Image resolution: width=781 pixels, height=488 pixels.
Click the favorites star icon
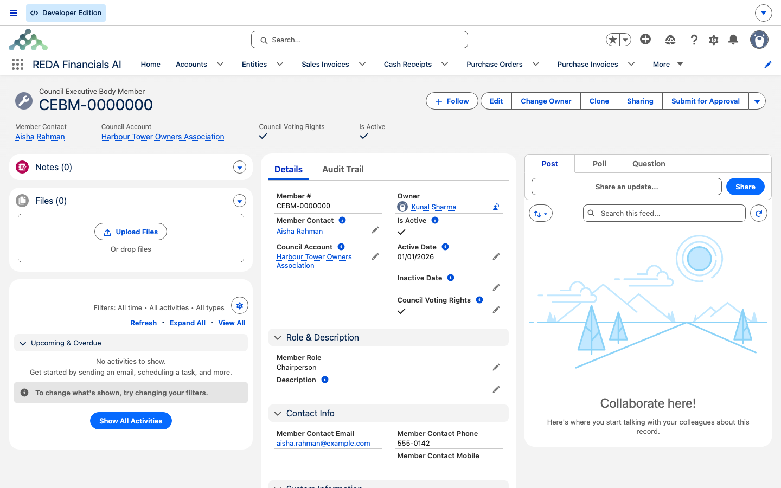coord(613,40)
